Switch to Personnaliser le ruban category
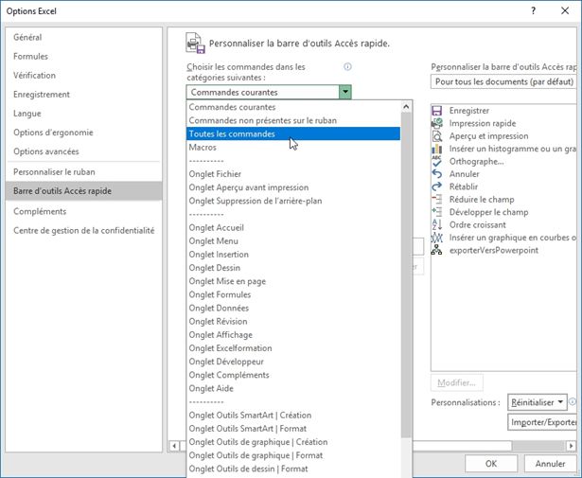Image resolution: width=582 pixels, height=478 pixels. pos(84,172)
